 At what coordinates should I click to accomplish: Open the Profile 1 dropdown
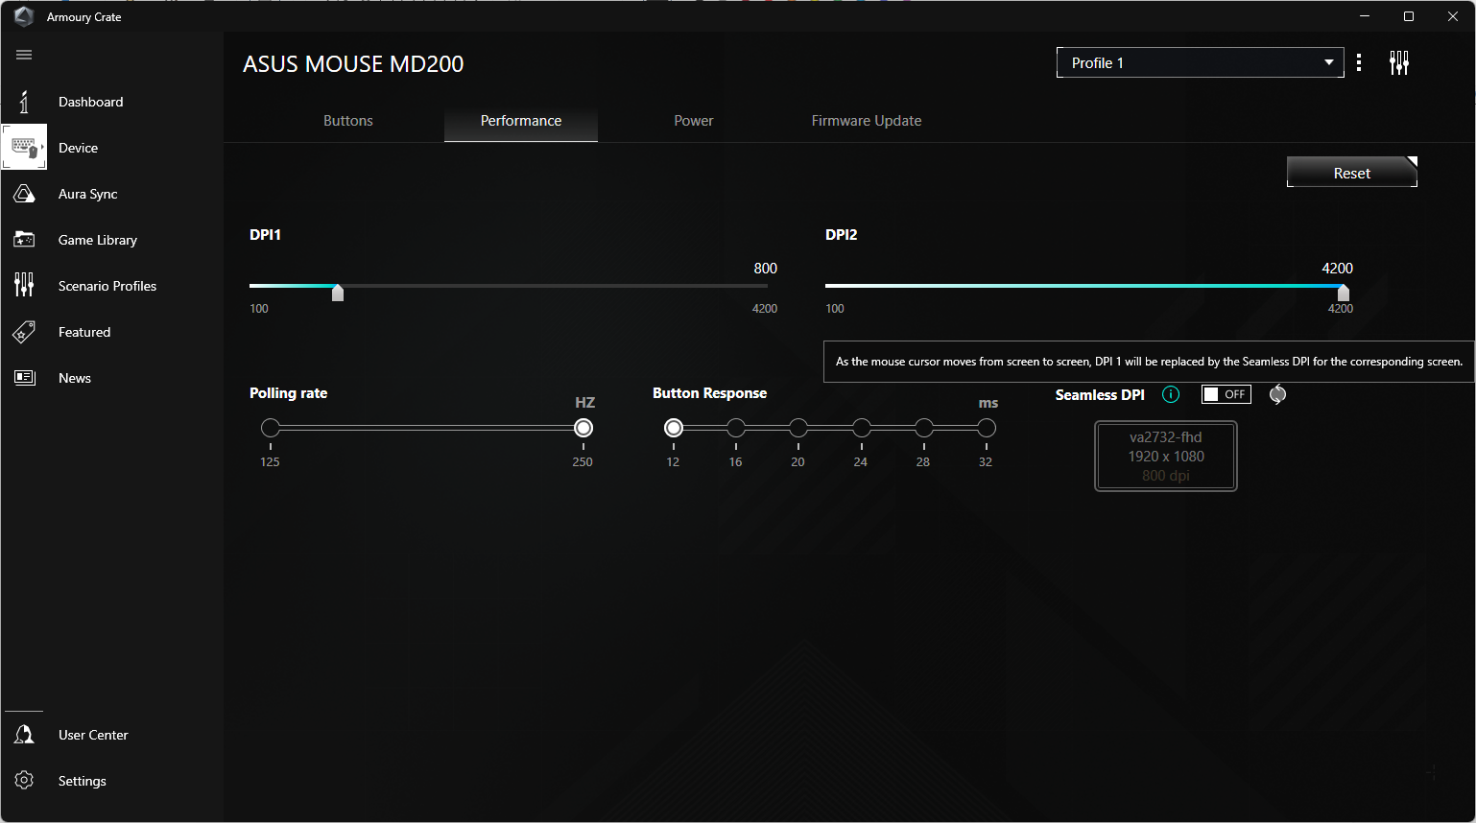point(1201,62)
